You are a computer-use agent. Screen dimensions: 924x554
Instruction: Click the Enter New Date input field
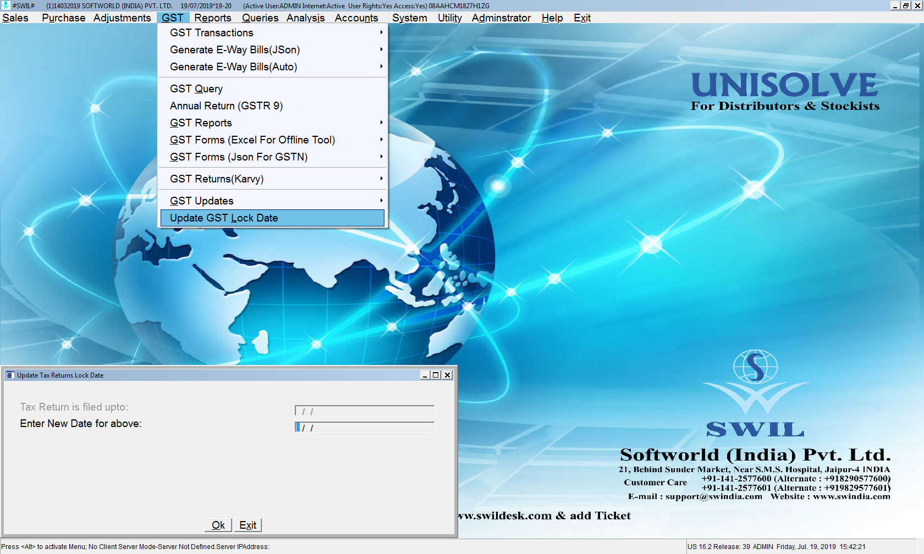point(365,427)
